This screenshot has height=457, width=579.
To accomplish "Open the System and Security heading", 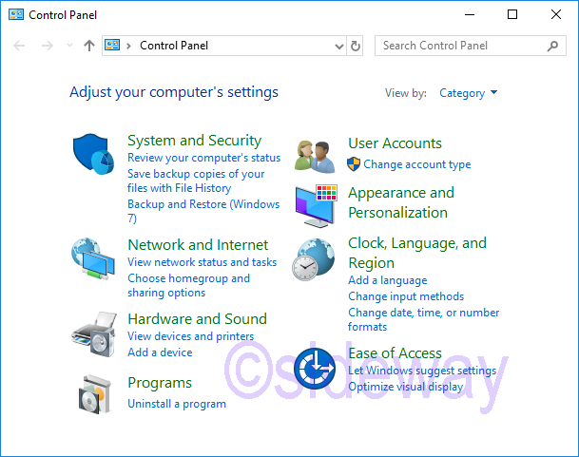I will tap(194, 141).
